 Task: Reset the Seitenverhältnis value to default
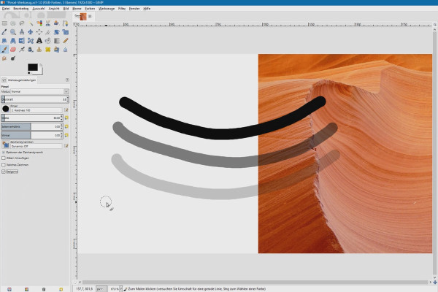[x=66, y=126]
